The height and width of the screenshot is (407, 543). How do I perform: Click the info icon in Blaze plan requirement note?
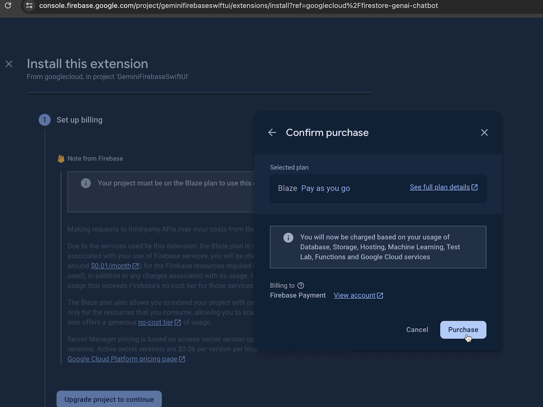coord(86,183)
